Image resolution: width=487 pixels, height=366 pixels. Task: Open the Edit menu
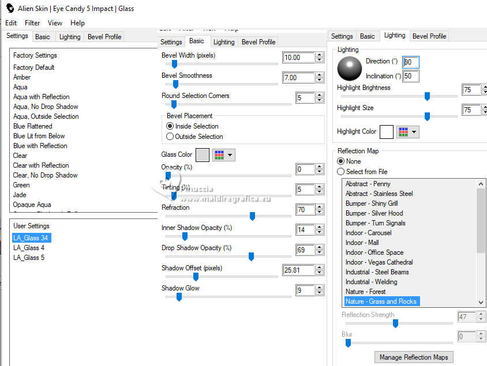tap(11, 23)
